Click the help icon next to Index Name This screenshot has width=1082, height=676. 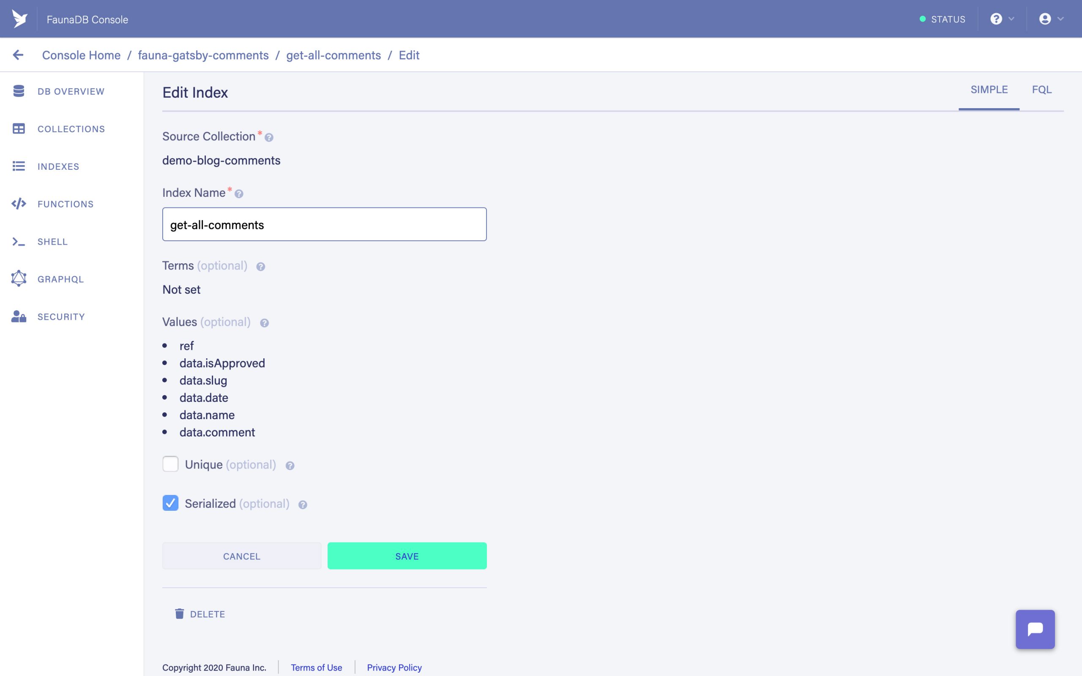[240, 194]
